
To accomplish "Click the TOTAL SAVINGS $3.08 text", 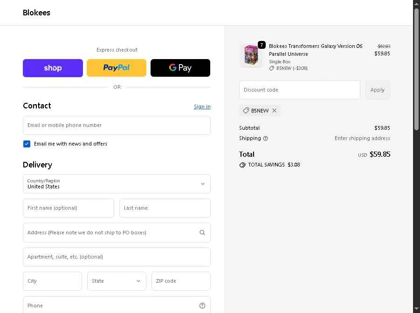I will [274, 165].
